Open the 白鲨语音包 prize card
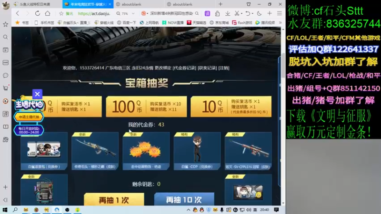Screen dimensions: 381x214 click(44, 151)
